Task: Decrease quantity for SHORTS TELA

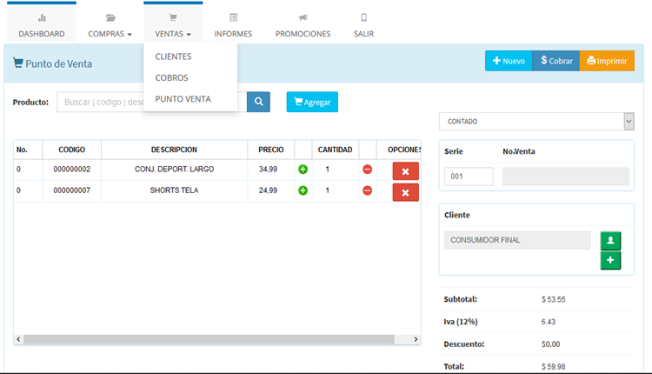Action: click(x=367, y=190)
